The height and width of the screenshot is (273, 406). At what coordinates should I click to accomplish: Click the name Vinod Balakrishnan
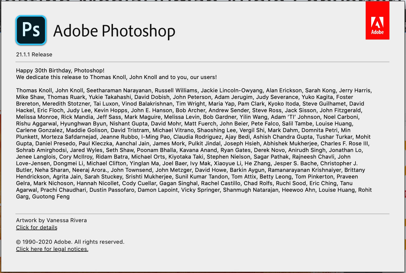(x=147, y=104)
